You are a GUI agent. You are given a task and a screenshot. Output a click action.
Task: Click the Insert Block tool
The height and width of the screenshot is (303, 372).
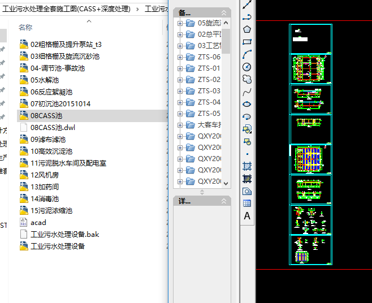[x=247, y=129]
